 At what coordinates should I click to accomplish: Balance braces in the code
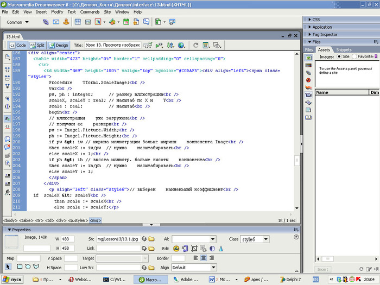(x=8, y=106)
